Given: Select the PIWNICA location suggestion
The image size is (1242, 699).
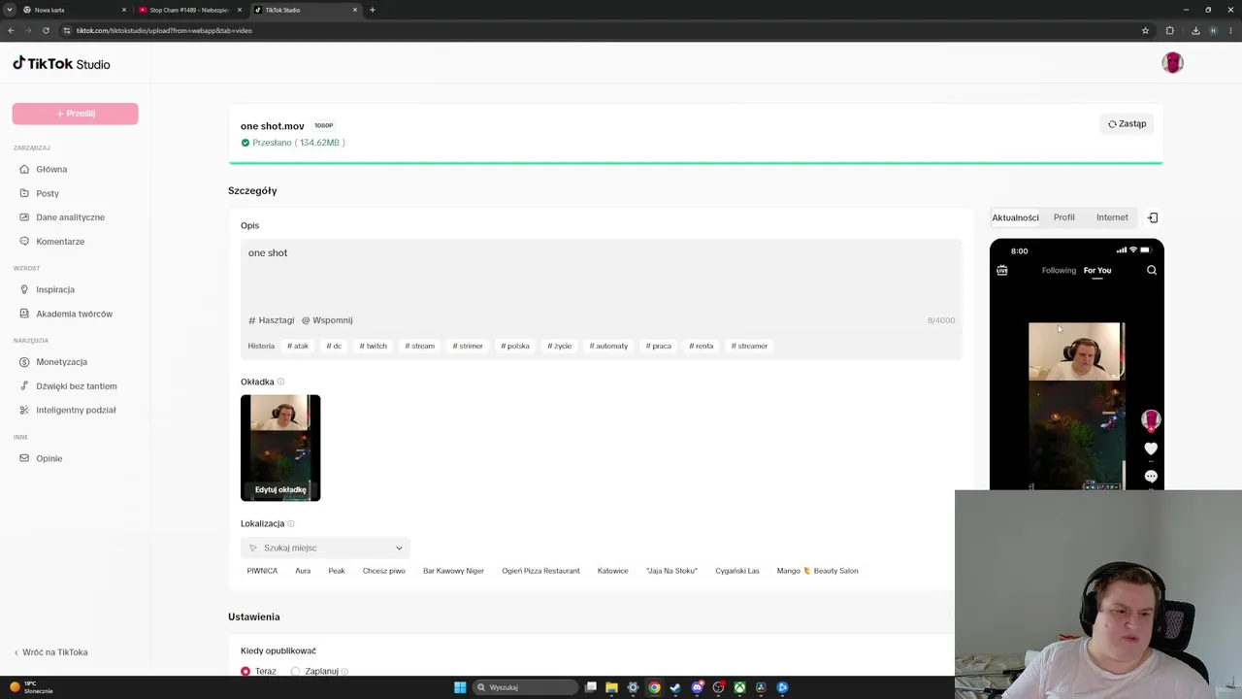Looking at the screenshot, I should [262, 571].
